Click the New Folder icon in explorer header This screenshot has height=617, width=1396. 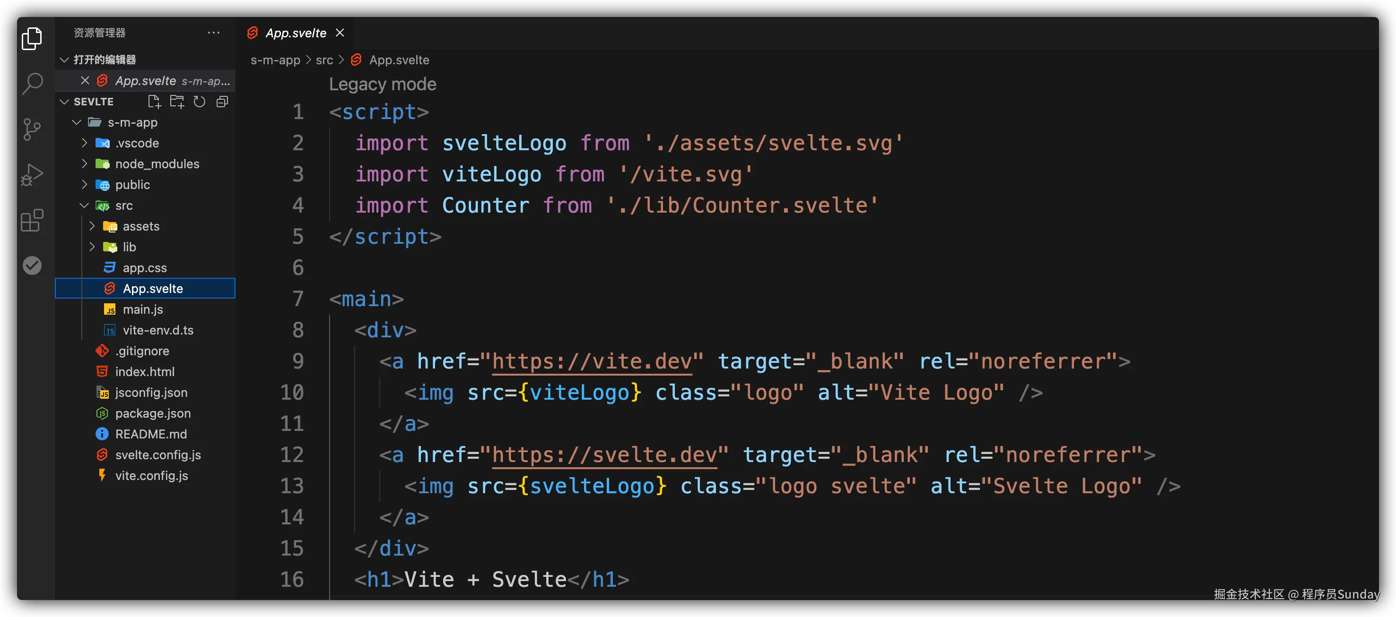[x=177, y=102]
